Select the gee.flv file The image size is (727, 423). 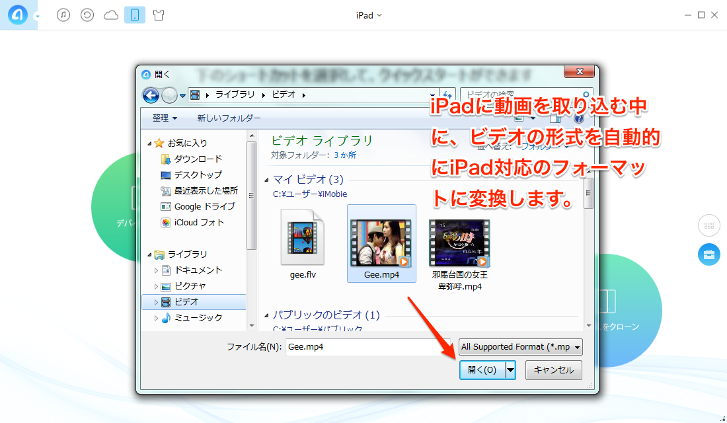[x=303, y=245]
